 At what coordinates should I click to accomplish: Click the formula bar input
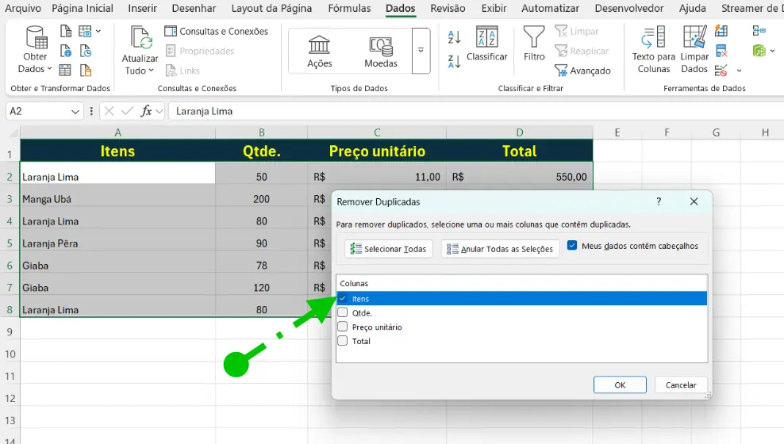[475, 111]
